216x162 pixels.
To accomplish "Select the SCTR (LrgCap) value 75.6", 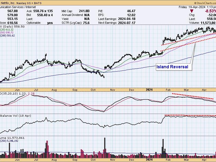I will (x=86, y=23).
